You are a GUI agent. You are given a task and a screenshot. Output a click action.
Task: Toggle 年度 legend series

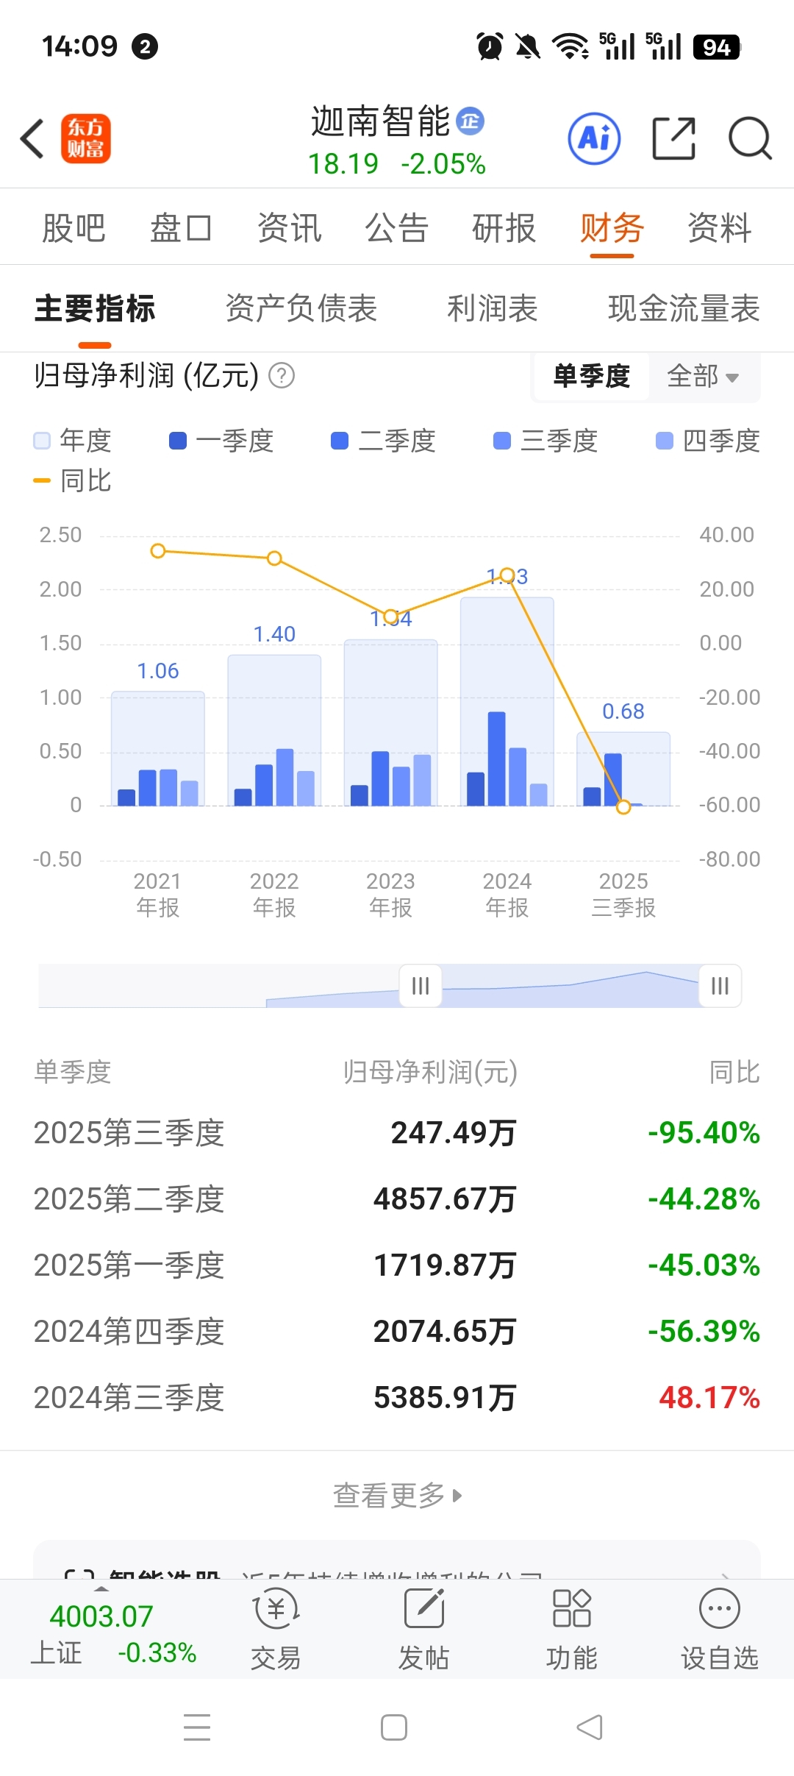(73, 441)
